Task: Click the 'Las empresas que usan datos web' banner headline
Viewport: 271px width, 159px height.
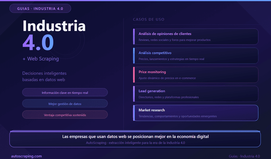Action: [135, 137]
